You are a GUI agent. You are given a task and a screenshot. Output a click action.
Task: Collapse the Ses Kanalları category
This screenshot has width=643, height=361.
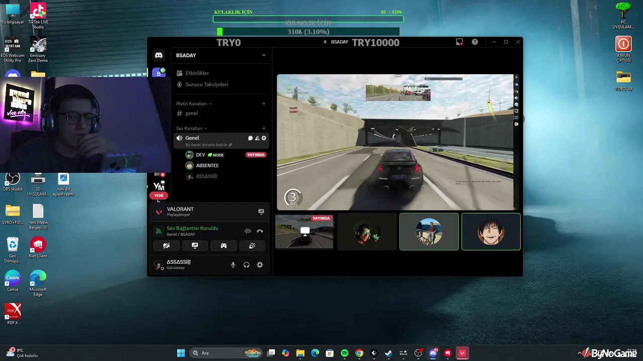(191, 128)
